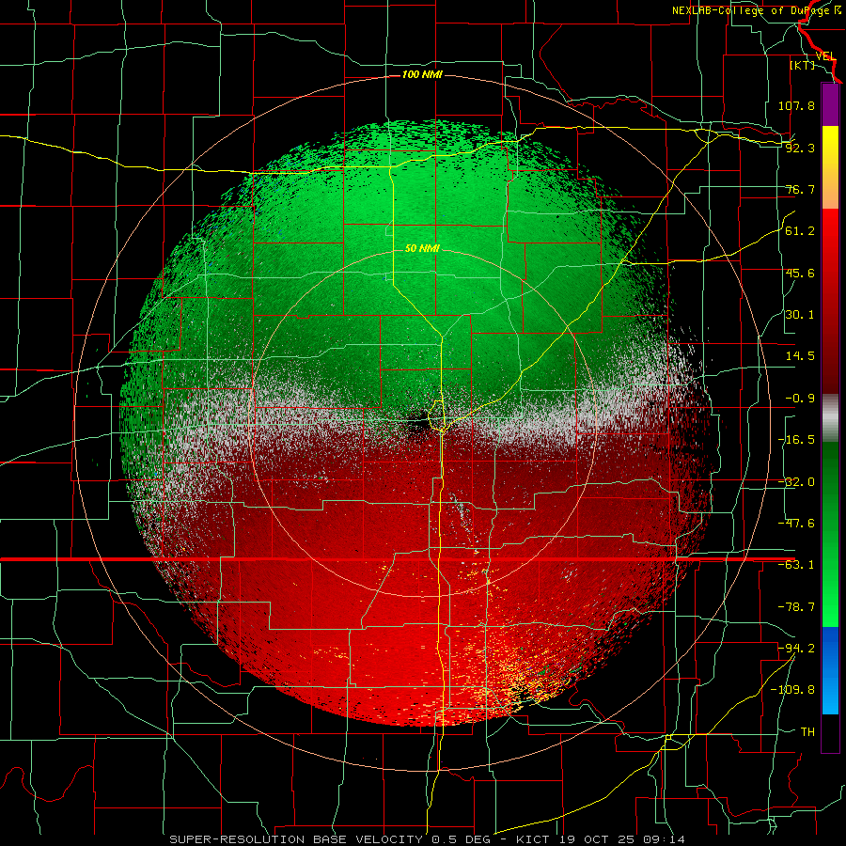
Task: Click the 50 NMI range ring label
Action: 422,248
